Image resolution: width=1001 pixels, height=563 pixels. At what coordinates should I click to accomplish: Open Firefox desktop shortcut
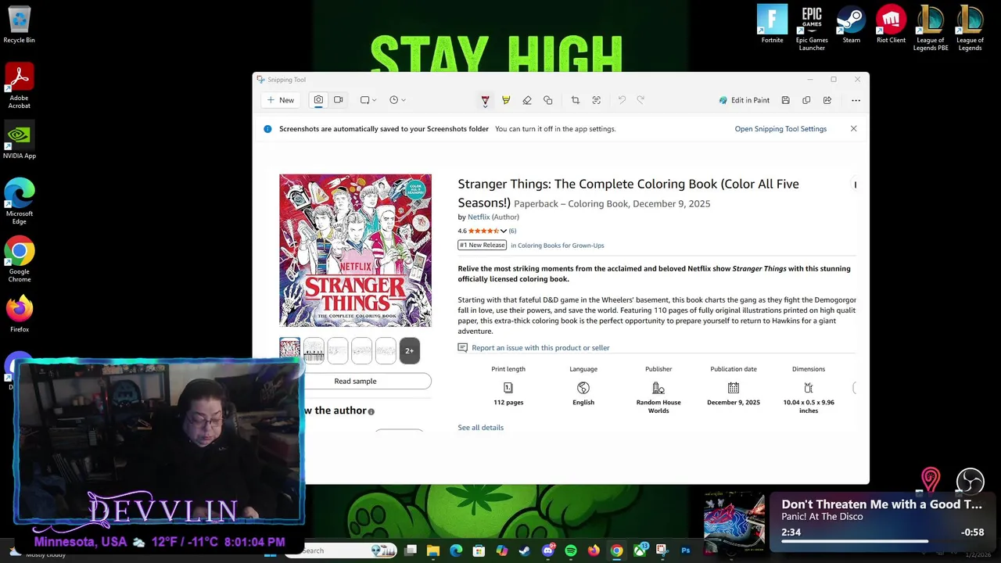[x=19, y=314]
